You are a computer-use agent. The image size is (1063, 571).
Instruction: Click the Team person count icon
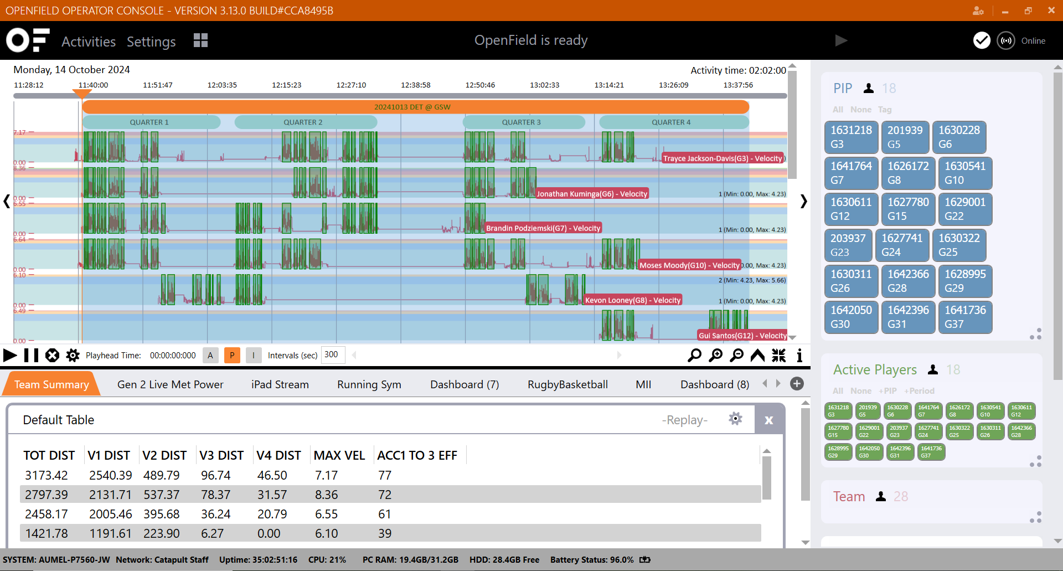[x=881, y=496]
